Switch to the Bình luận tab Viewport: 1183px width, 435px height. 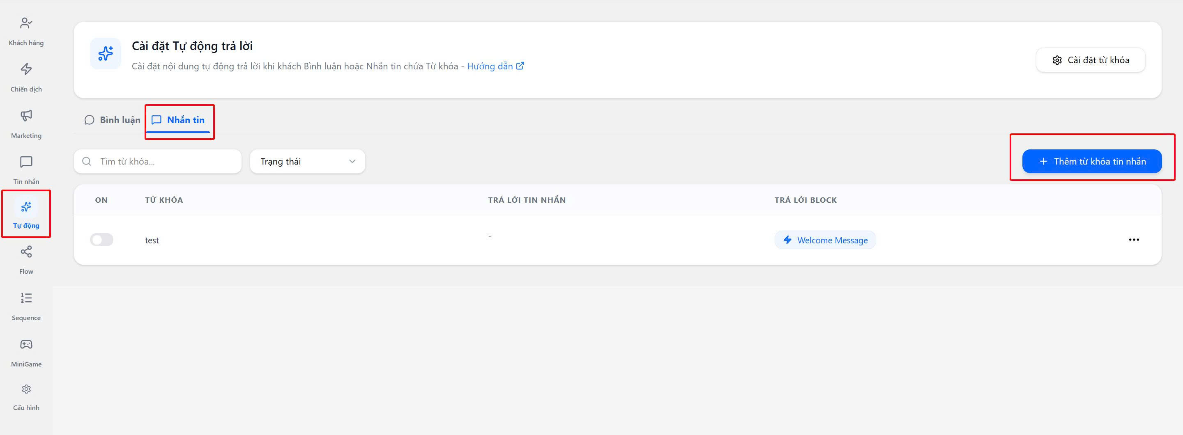[x=113, y=120]
